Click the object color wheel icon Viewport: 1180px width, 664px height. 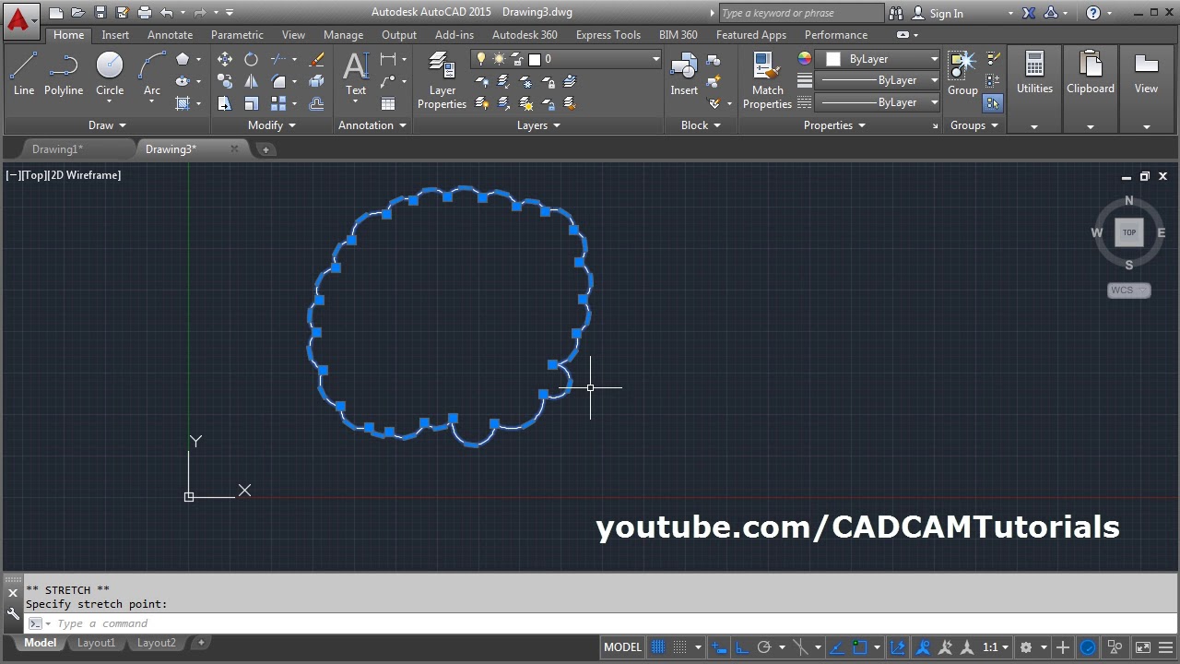click(805, 59)
